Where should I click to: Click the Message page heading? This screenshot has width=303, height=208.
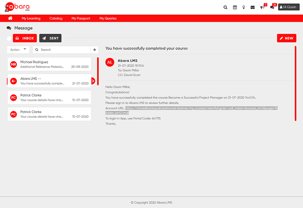click(23, 28)
